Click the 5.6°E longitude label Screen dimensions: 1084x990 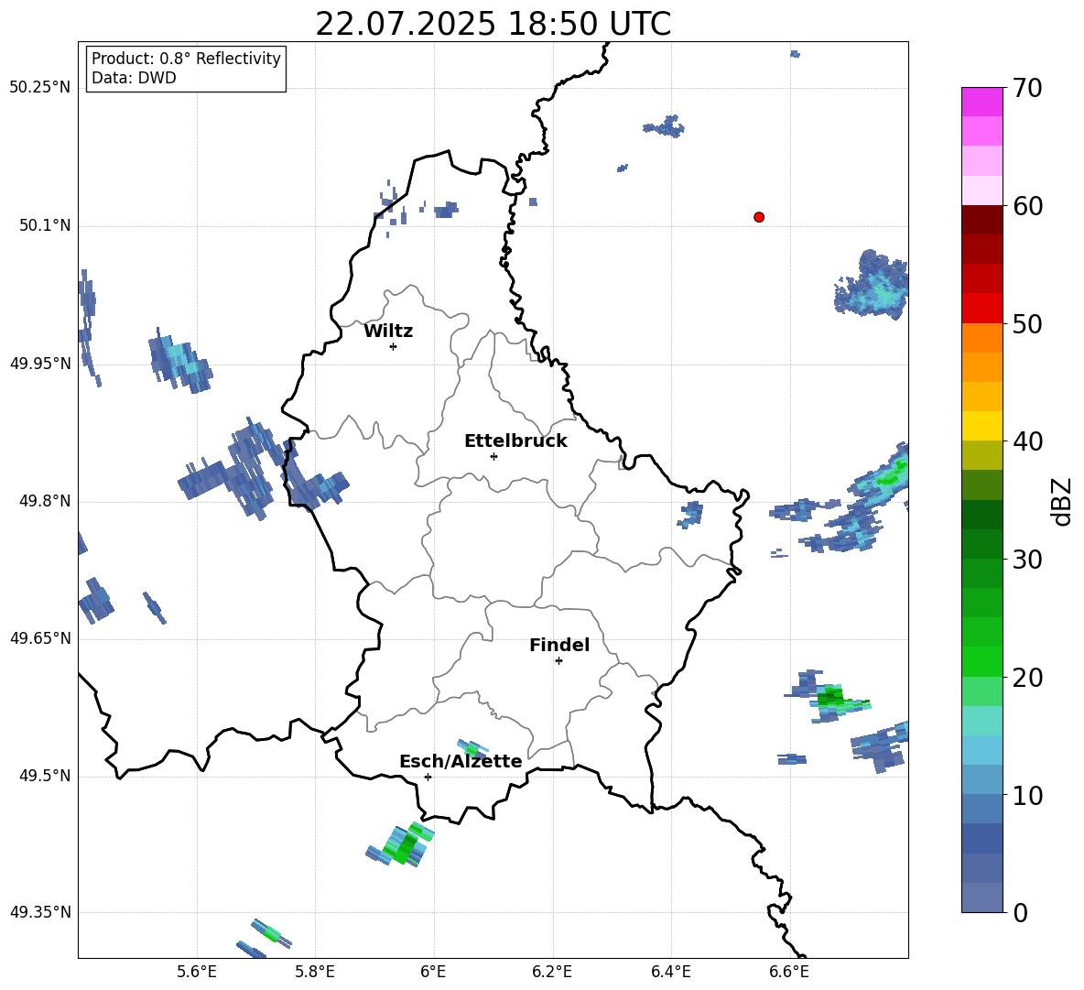click(x=197, y=972)
